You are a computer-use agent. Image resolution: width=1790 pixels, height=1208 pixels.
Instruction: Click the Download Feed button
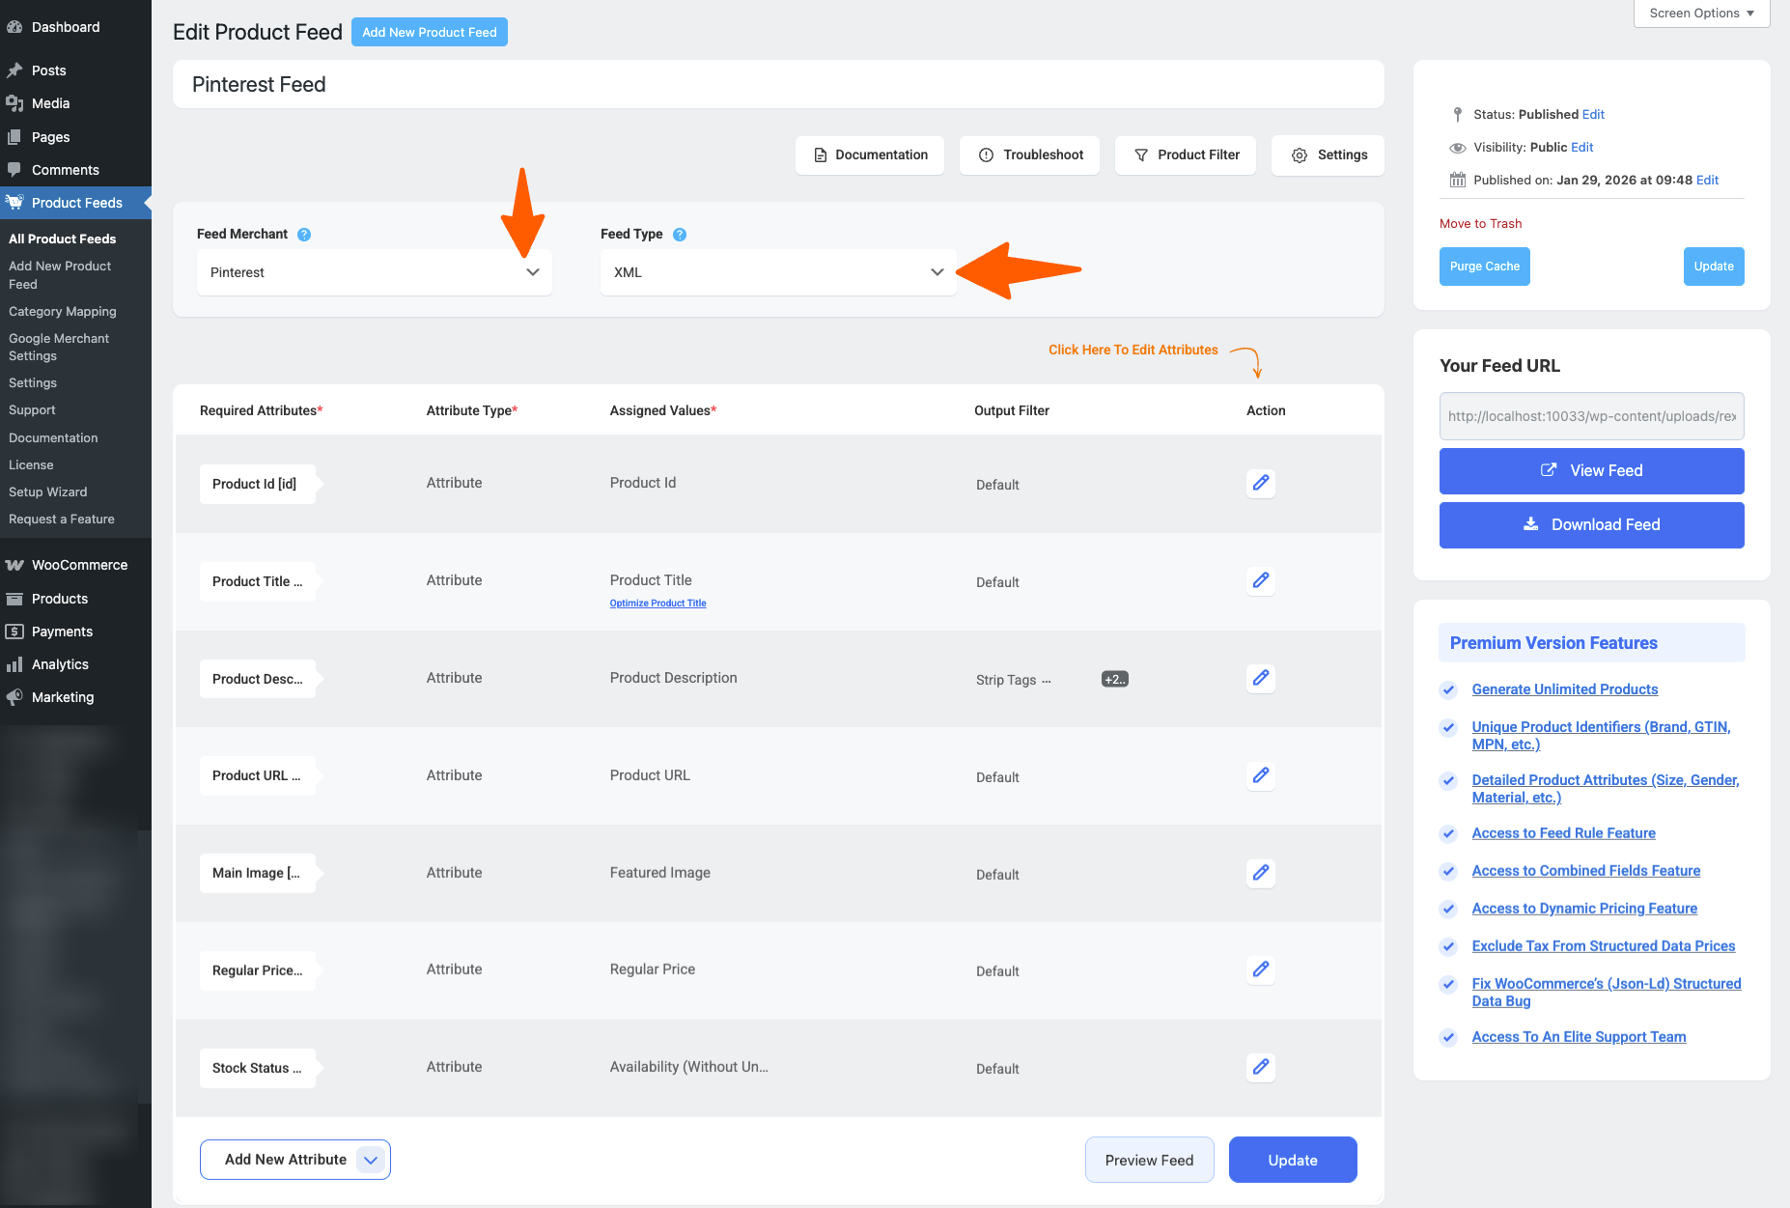point(1591,525)
